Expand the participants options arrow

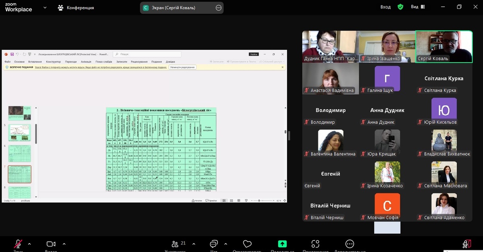pyautogui.click(x=193, y=244)
